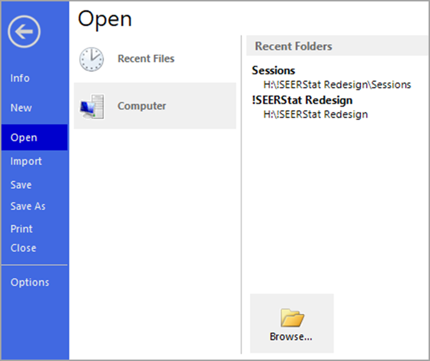The height and width of the screenshot is (361, 430).
Task: Click the clock icon for Recent Files
Action: (x=91, y=59)
